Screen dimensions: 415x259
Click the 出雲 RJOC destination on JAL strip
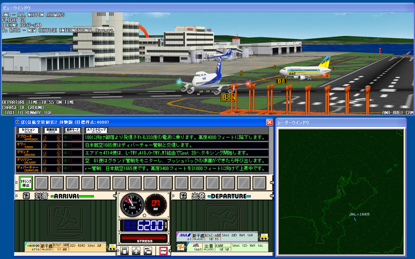point(208,247)
